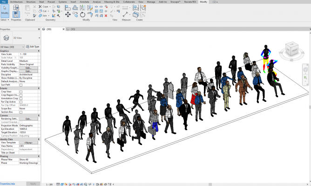The height and width of the screenshot is (186, 311).
Task: Click the Edit Type button
Action: [33, 47]
